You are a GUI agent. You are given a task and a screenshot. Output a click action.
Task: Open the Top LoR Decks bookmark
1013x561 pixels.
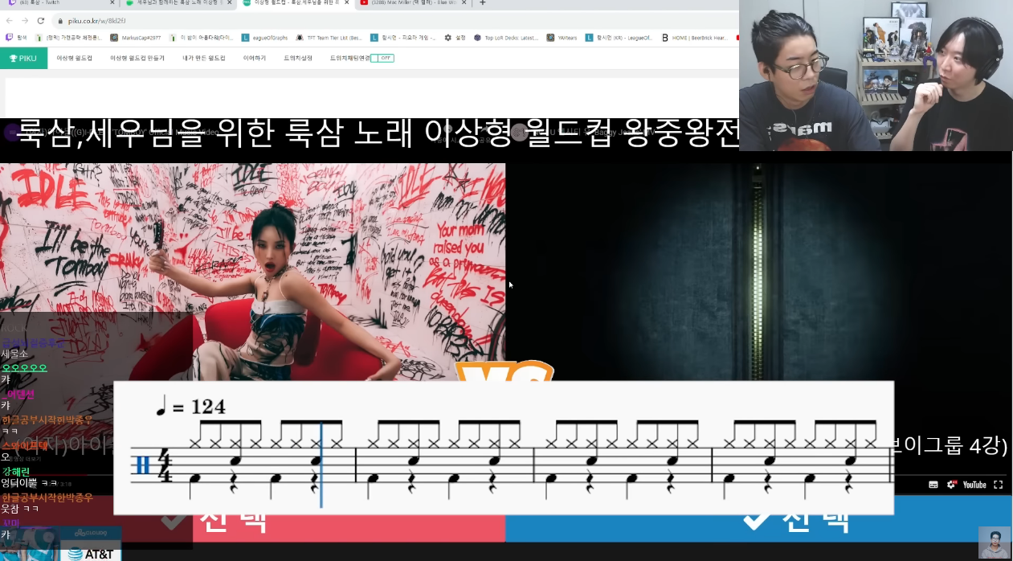[x=506, y=37]
